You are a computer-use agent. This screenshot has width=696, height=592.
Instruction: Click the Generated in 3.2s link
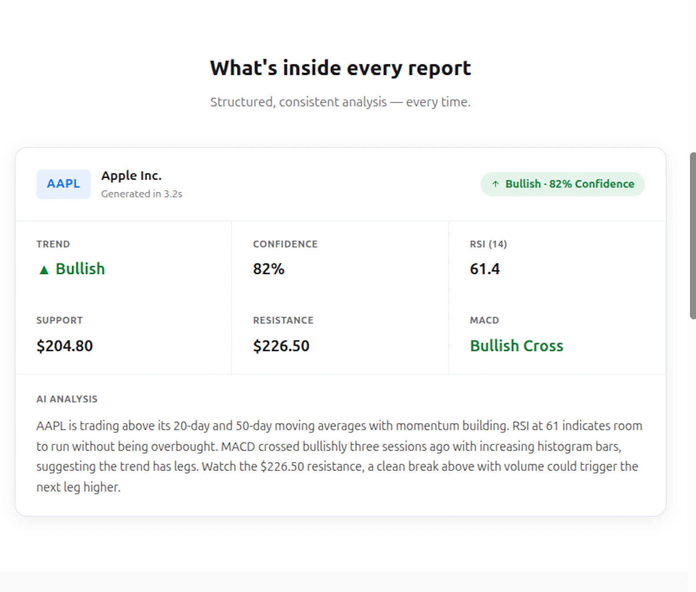click(x=141, y=194)
